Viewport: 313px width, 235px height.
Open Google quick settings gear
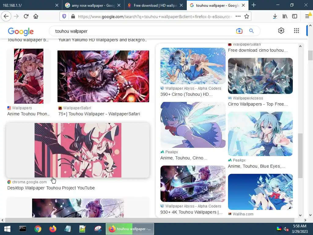(x=281, y=31)
